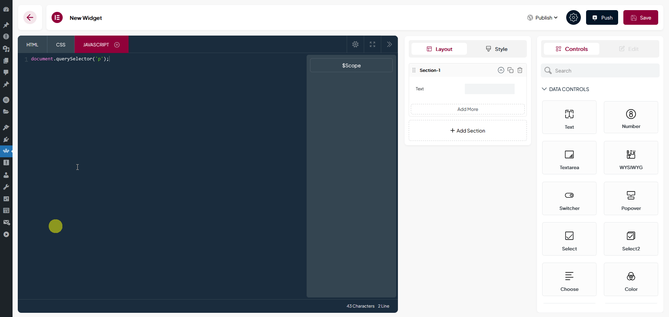
Task: Switch to the CSS tab
Action: coord(61,44)
